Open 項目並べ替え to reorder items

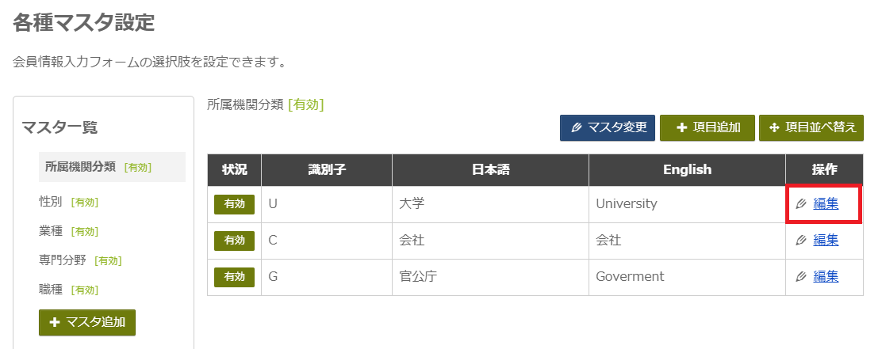pyautogui.click(x=811, y=127)
